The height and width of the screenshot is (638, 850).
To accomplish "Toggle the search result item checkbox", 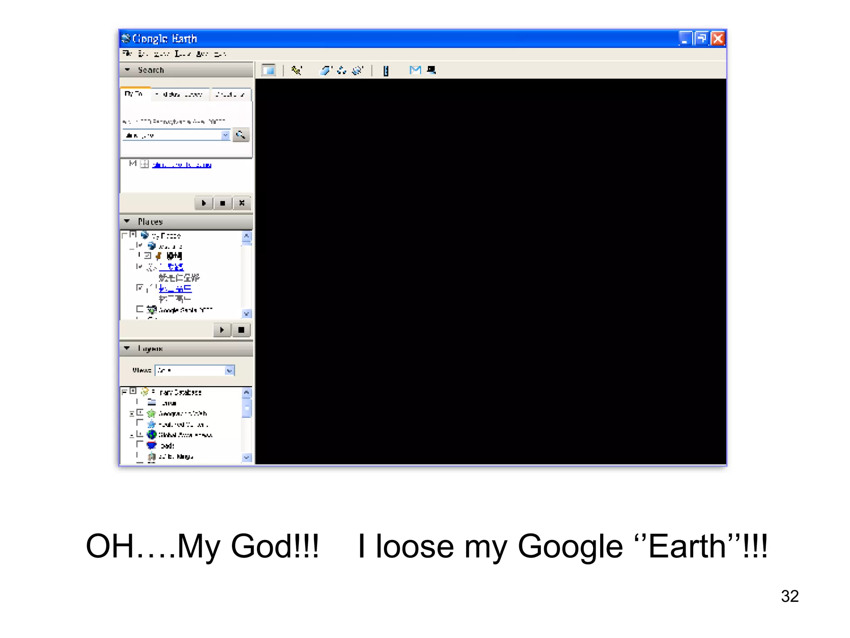I will (133, 163).
